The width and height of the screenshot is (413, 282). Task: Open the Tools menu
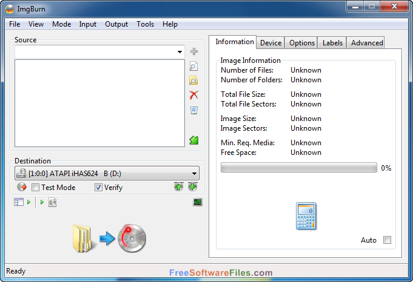145,24
